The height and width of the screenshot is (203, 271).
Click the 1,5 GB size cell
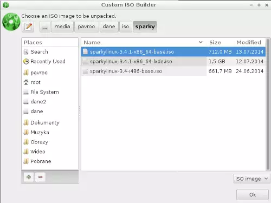(217, 62)
